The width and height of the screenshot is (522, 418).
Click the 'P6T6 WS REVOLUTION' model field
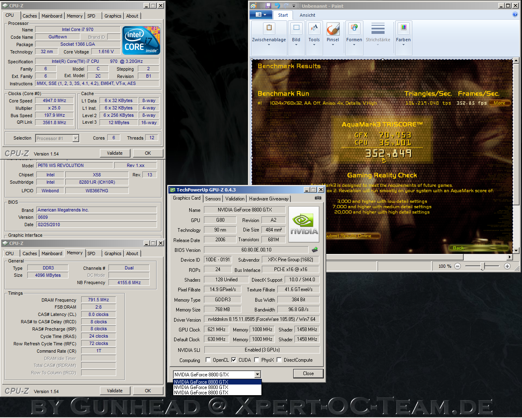[x=75, y=165]
